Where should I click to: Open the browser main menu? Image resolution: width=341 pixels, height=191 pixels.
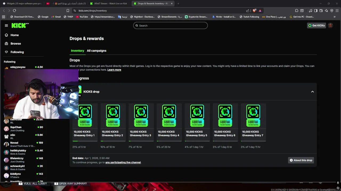(x=337, y=11)
